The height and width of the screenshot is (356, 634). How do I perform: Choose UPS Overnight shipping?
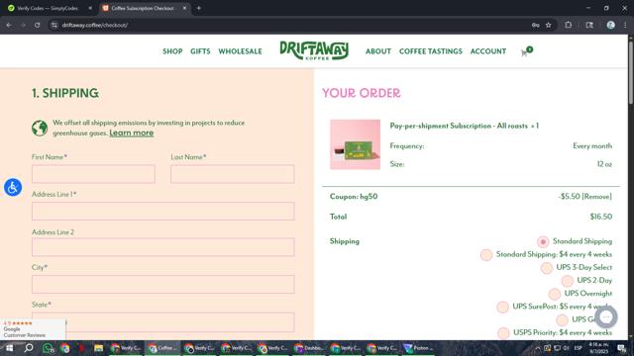point(555,294)
